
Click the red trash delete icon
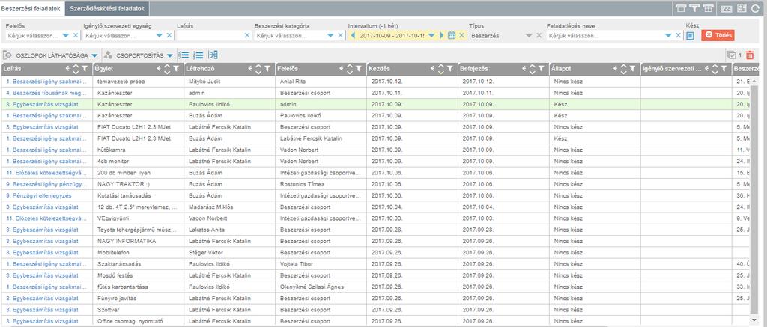tap(750, 55)
